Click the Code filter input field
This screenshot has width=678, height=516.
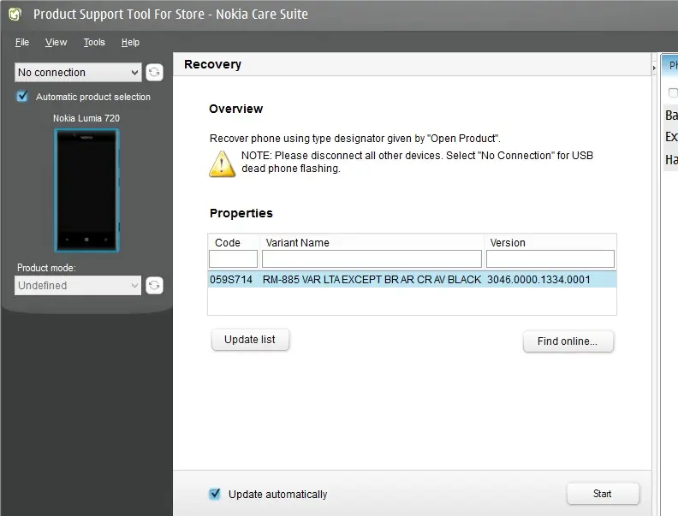(233, 259)
